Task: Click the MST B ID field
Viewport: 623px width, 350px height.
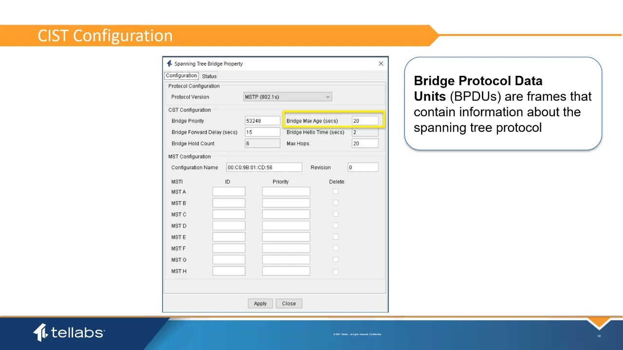Action: click(x=229, y=203)
